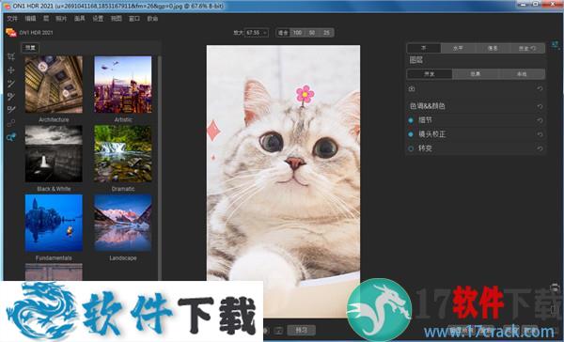Open the 放大 zoom percentage dropdown
Viewport: 564px width, 342px height.
point(265,33)
